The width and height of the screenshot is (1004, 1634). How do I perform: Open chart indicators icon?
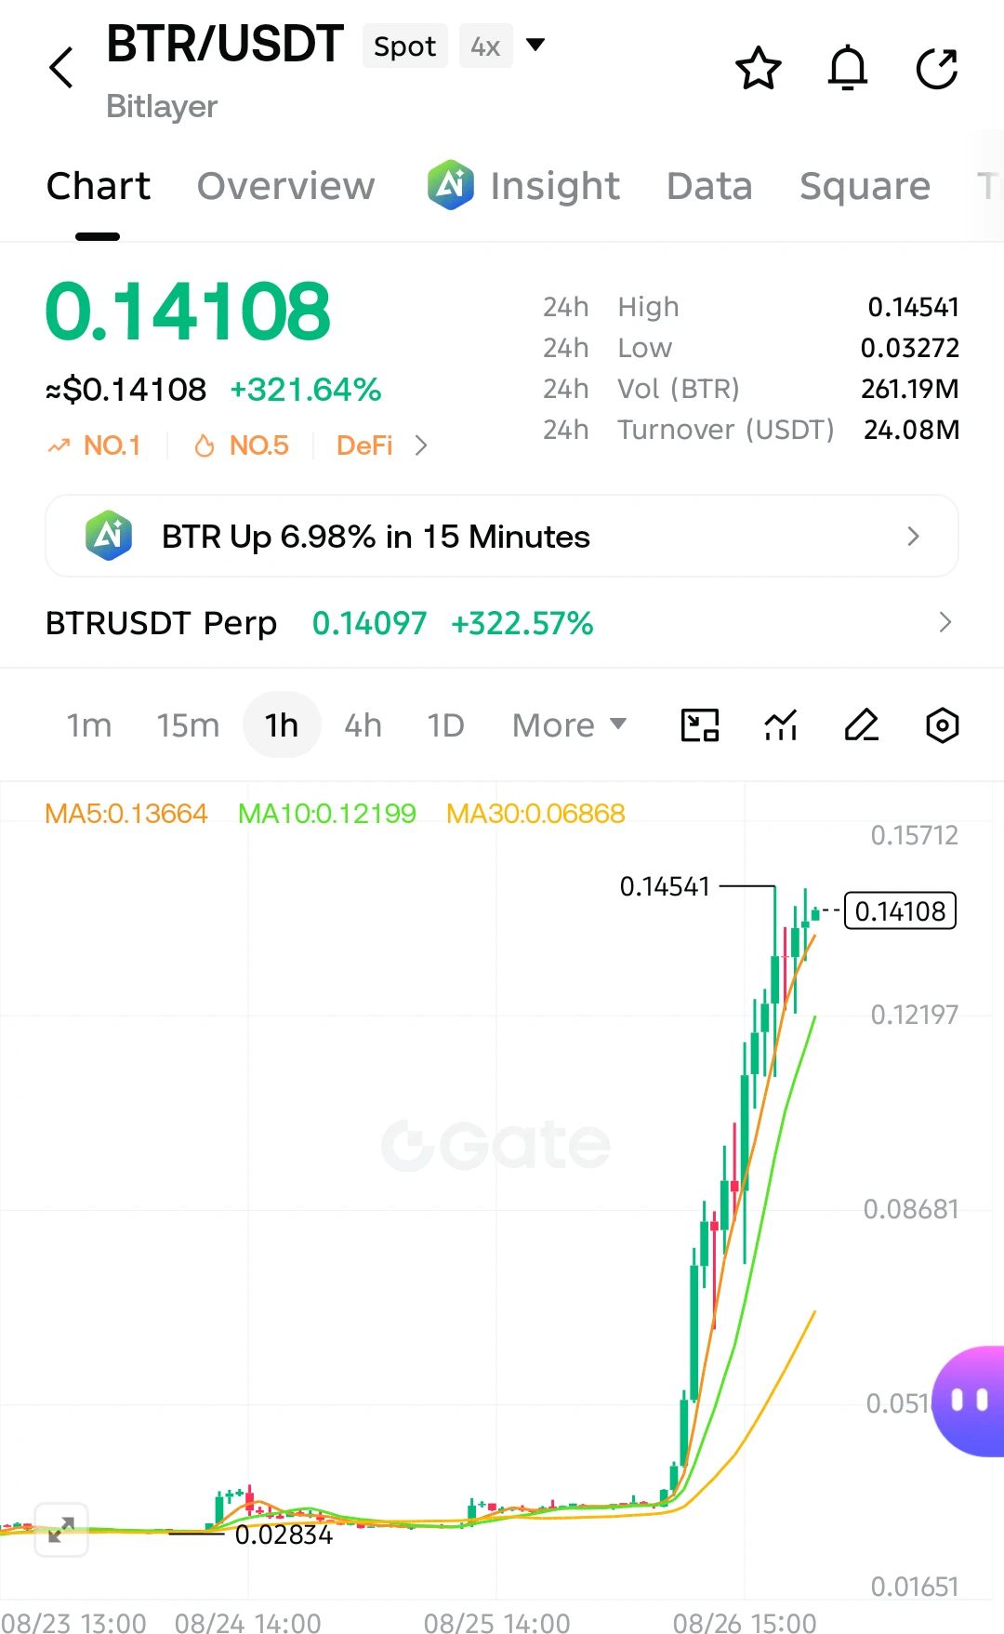(781, 725)
